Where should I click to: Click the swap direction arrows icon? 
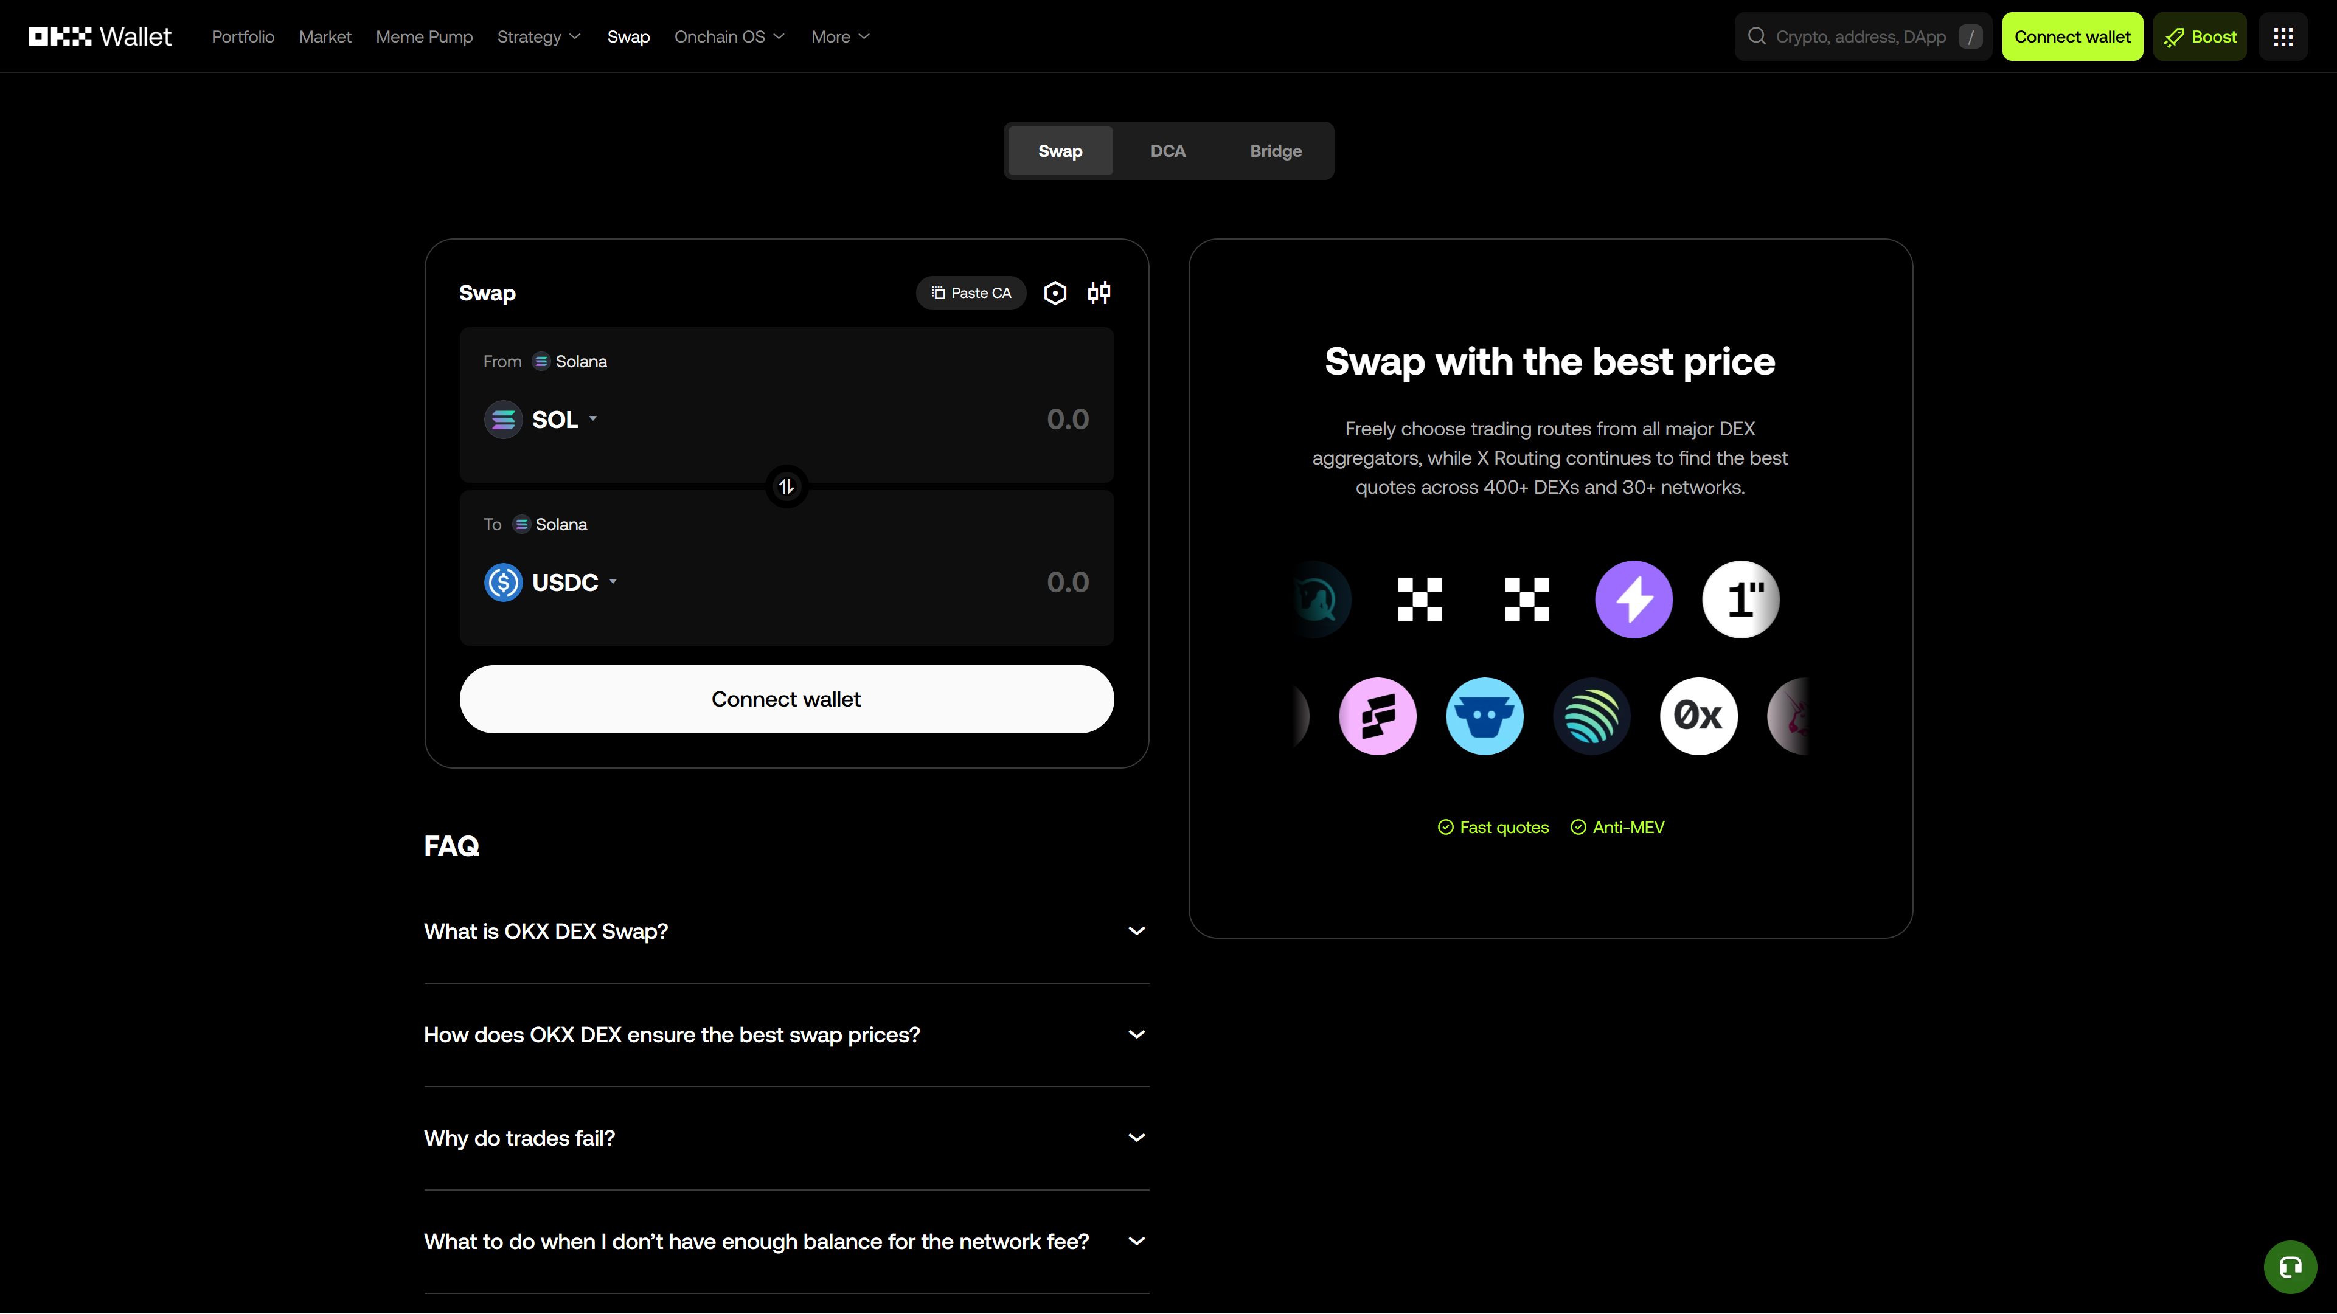787,487
